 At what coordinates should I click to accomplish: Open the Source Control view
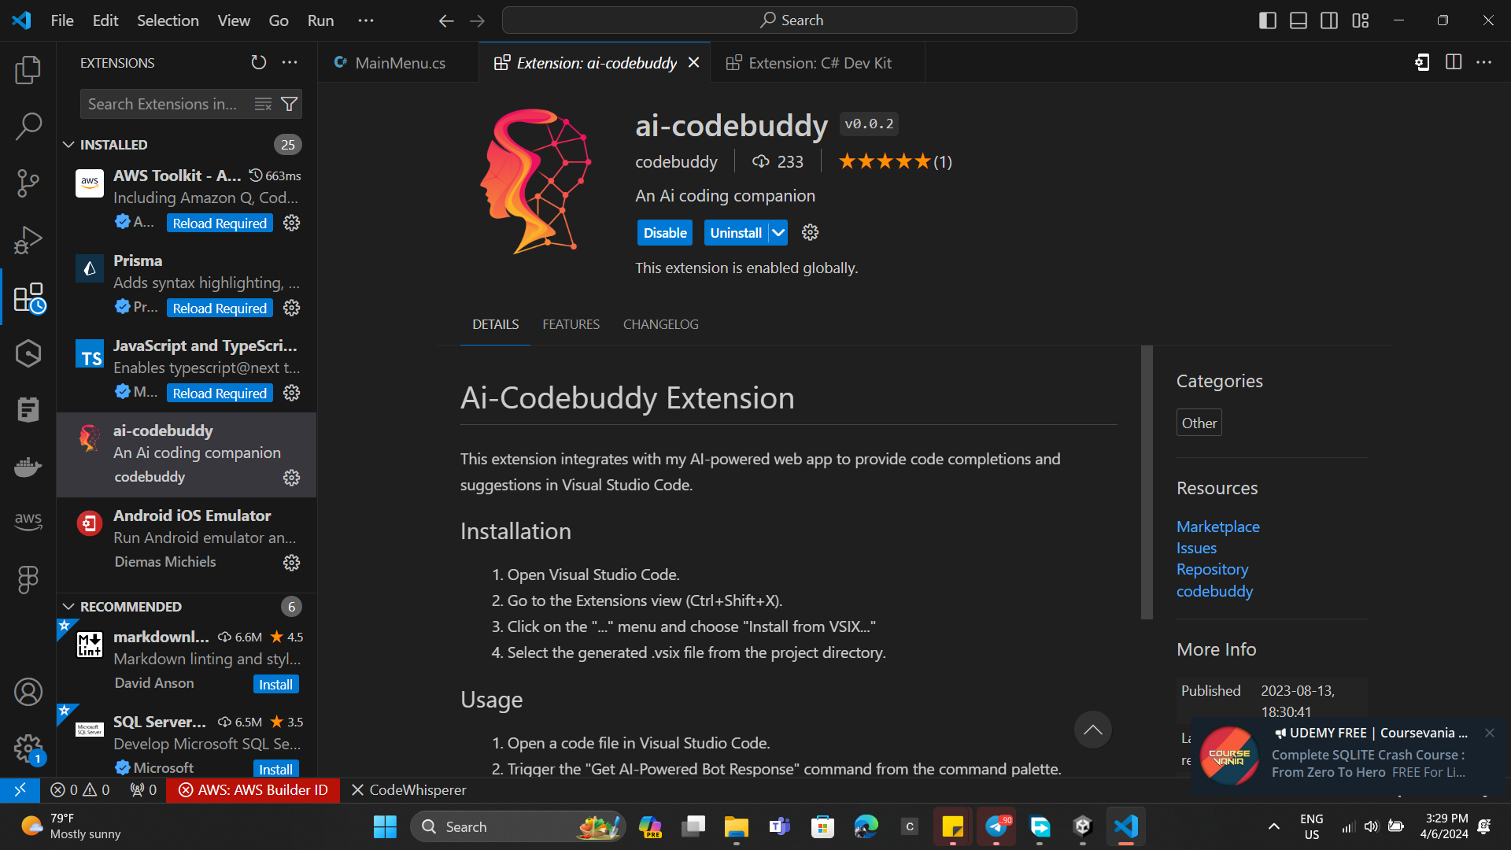click(28, 183)
